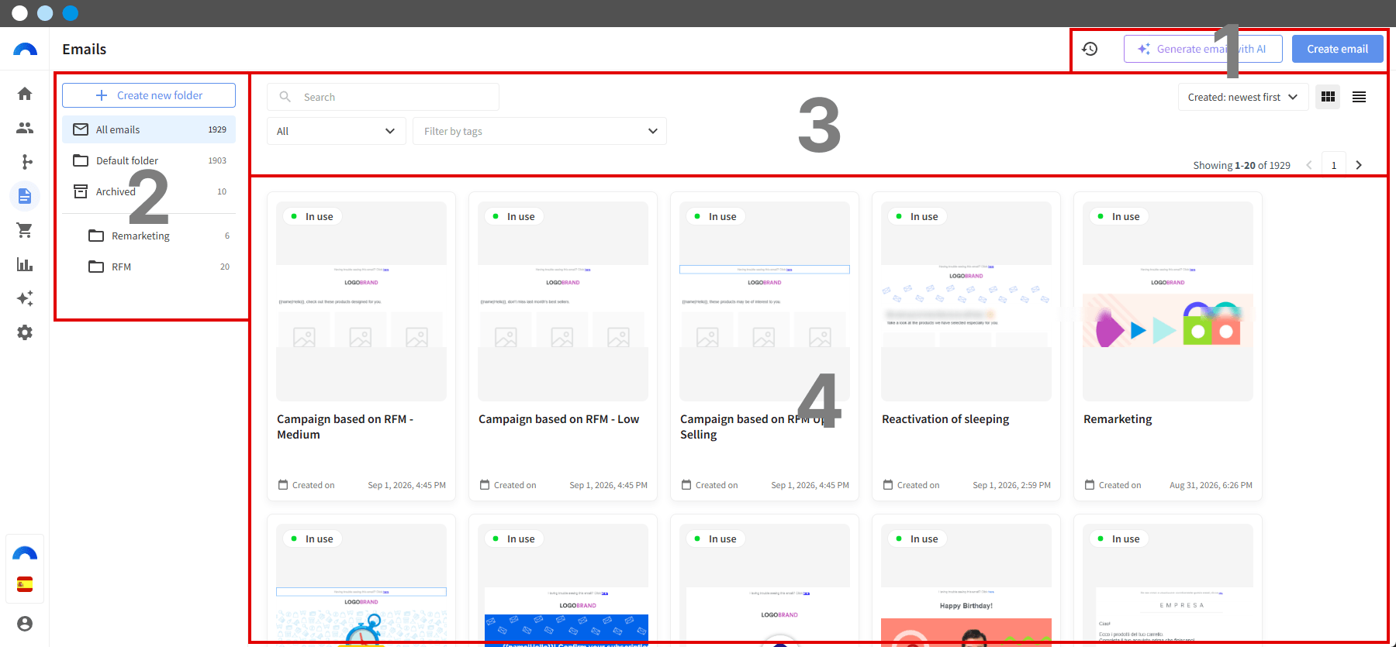Click the EMPRESA email thumbnail
Screen dimensions: 1396x647
1168,584
